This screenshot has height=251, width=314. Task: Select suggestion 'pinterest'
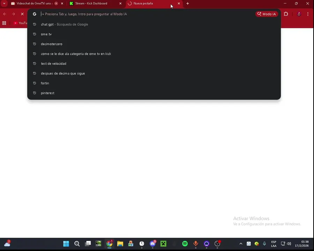(x=154, y=93)
